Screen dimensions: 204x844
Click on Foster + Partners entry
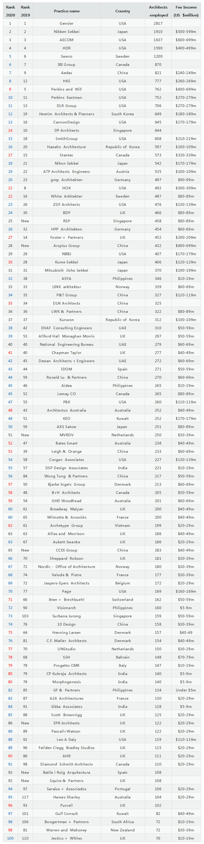[x=67, y=238]
